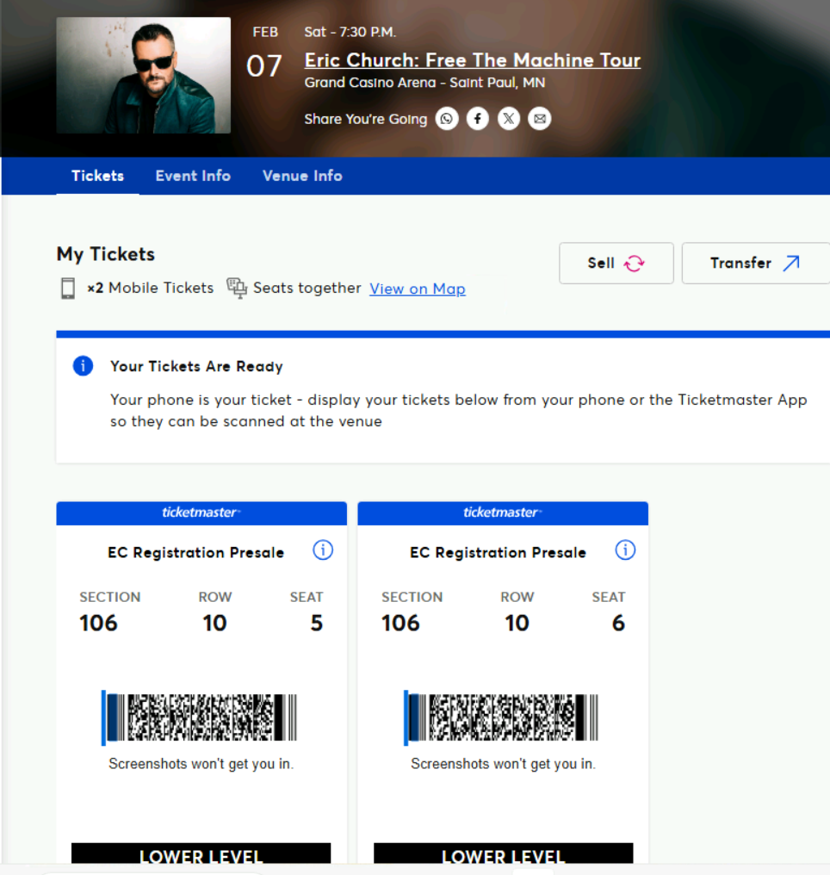Viewport: 830px width, 875px height.
Task: Share event on X icon
Action: [509, 118]
